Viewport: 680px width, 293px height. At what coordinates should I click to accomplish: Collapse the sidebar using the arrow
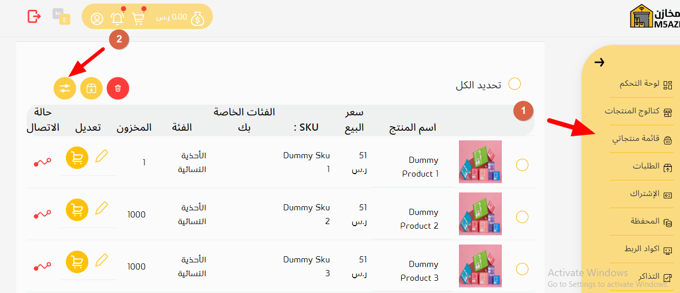click(600, 62)
